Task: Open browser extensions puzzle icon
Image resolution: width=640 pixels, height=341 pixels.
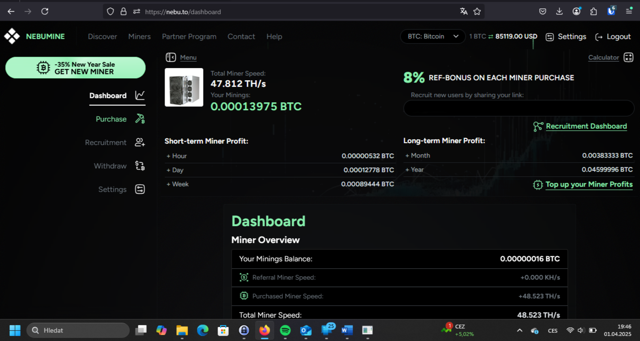Action: pyautogui.click(x=594, y=11)
